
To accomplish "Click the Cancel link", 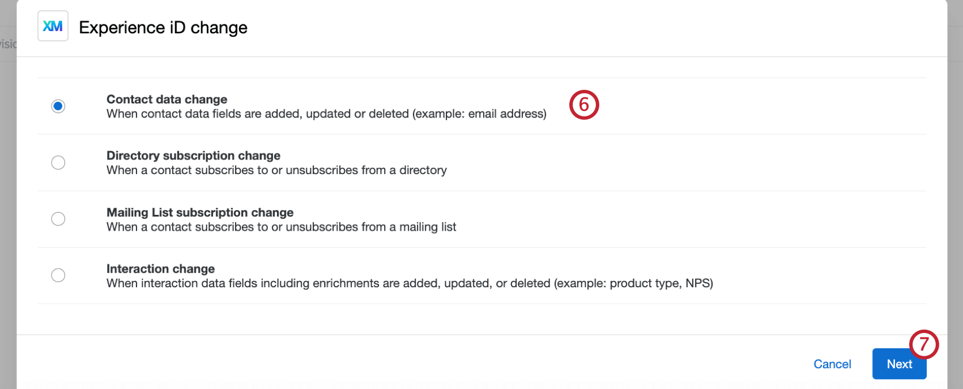I will click(832, 364).
